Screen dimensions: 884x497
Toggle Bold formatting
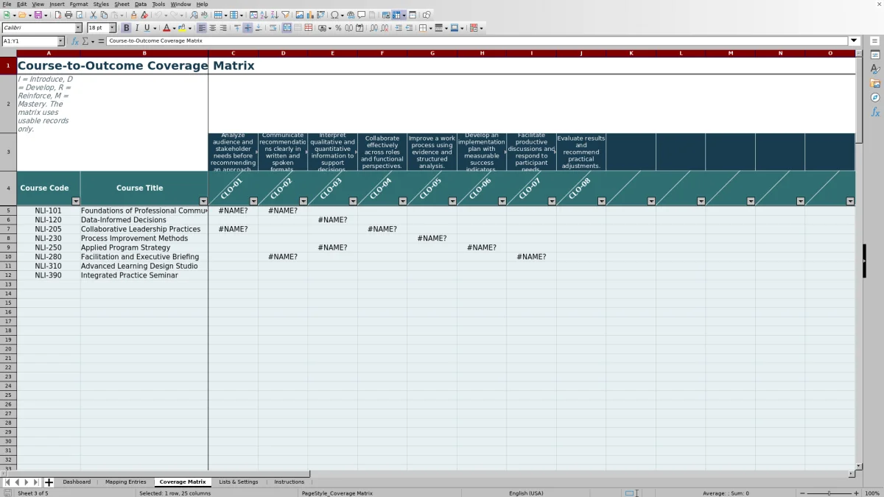coord(126,28)
